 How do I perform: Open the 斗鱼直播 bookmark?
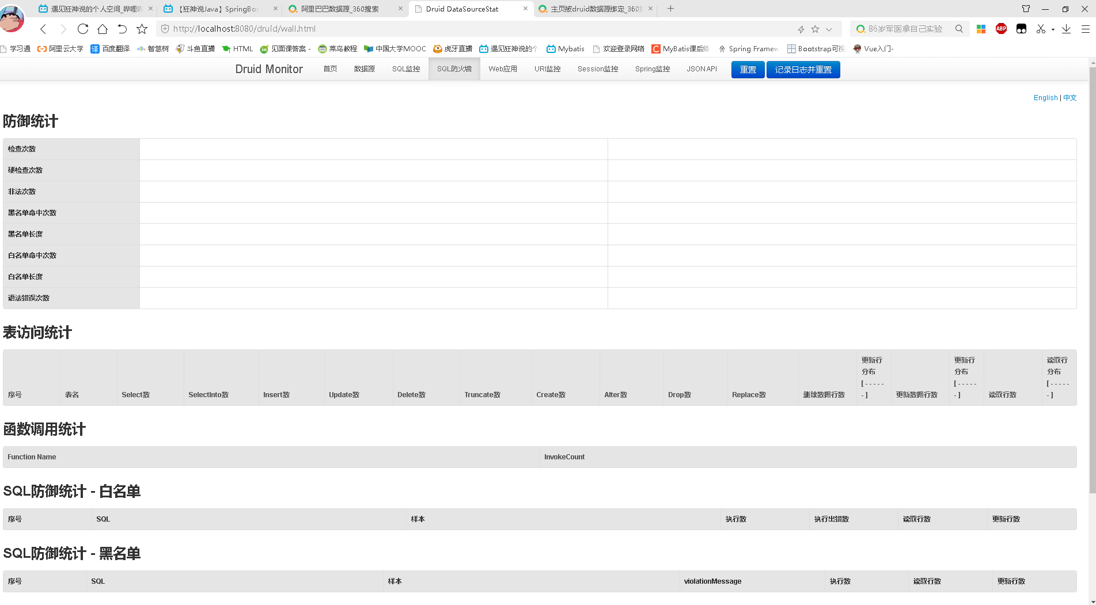coord(195,49)
